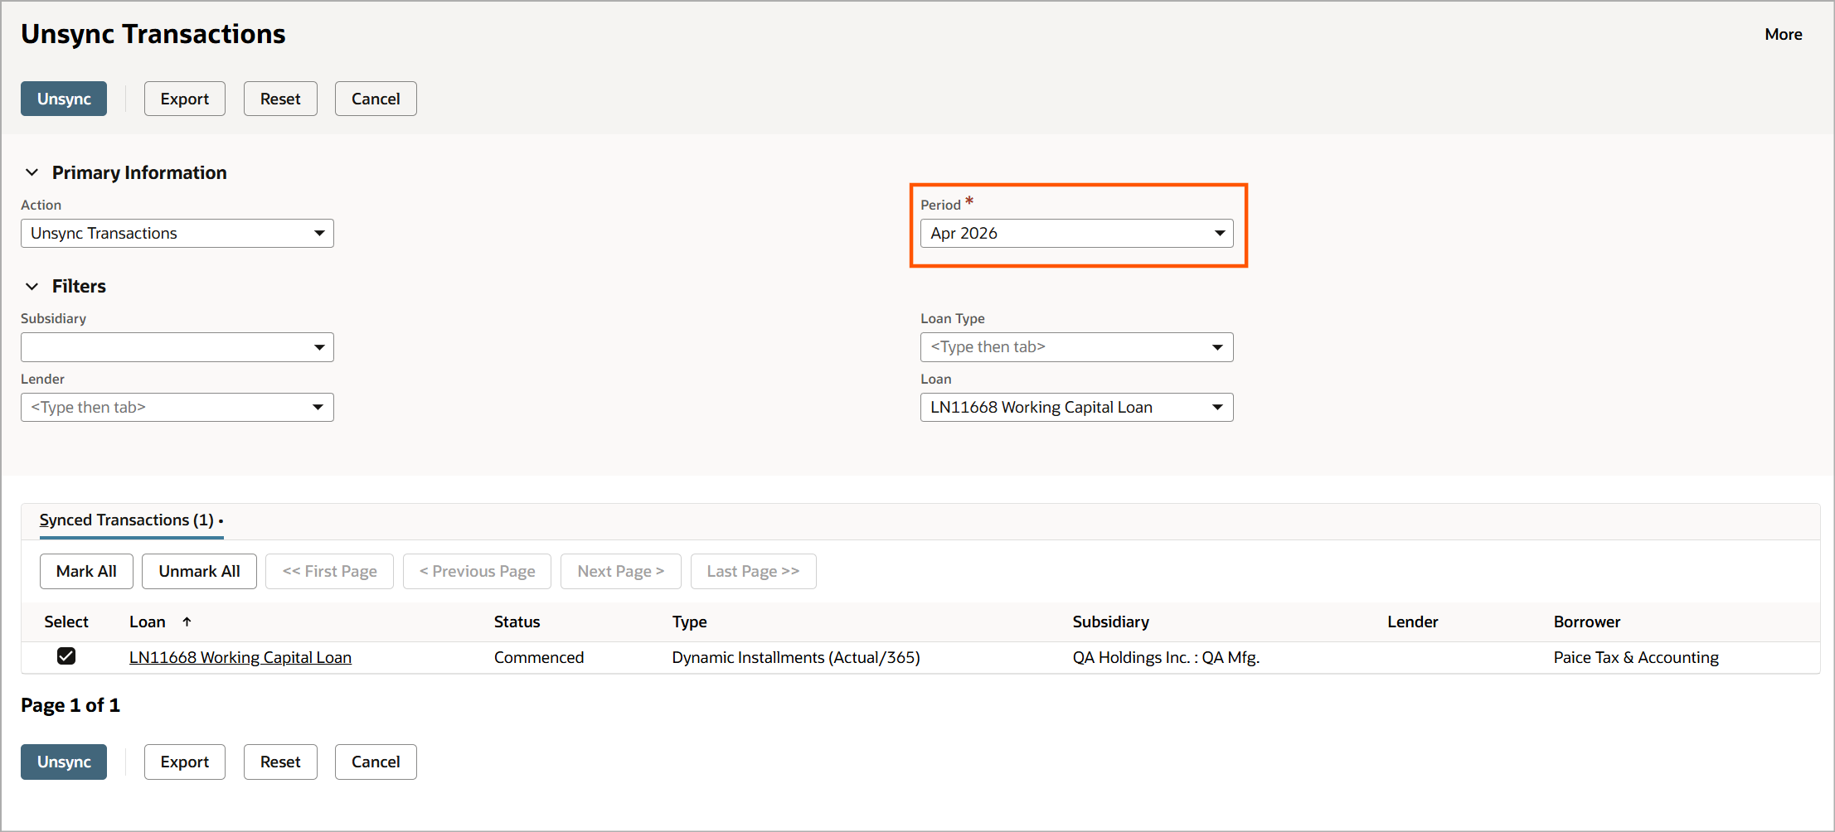Open the More menu
This screenshot has height=832, width=1835.
1783,34
